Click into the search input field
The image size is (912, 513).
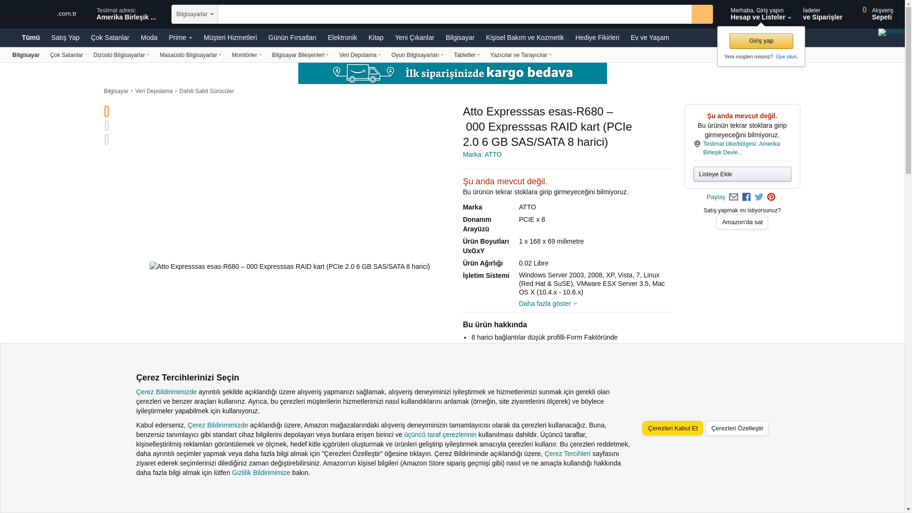(454, 14)
